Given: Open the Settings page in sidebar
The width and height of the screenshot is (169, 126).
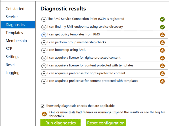Looking at the screenshot, I should tap(12, 57).
